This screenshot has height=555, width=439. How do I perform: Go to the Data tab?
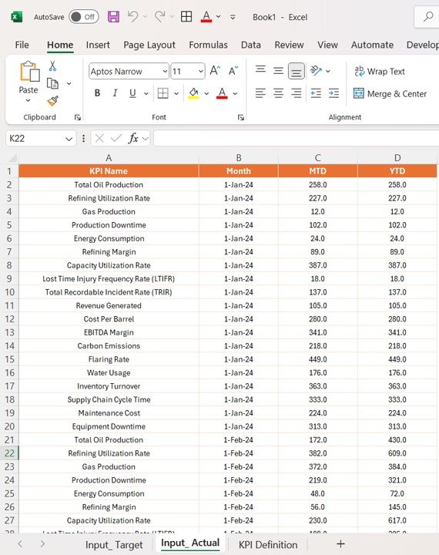coord(251,45)
